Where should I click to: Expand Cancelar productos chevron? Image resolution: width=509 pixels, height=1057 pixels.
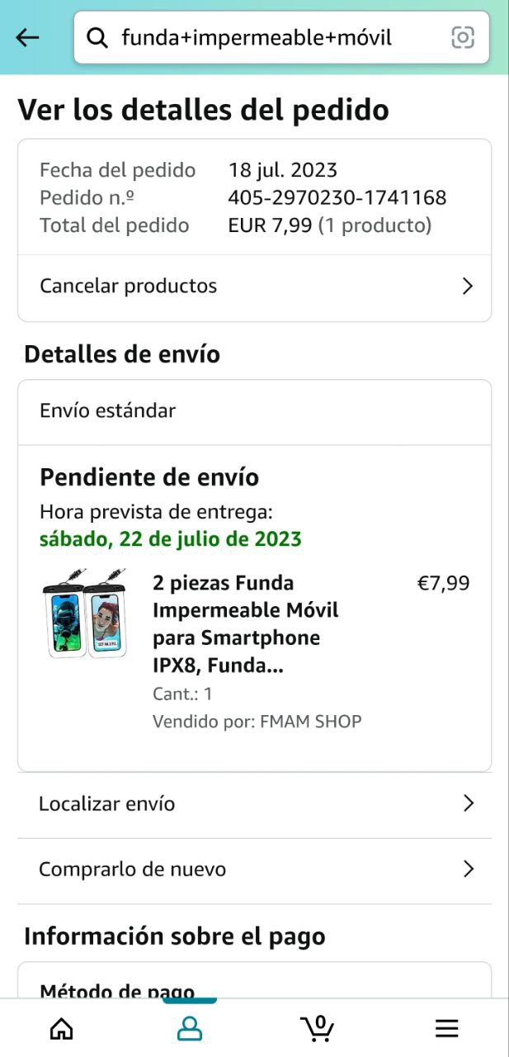tap(468, 287)
